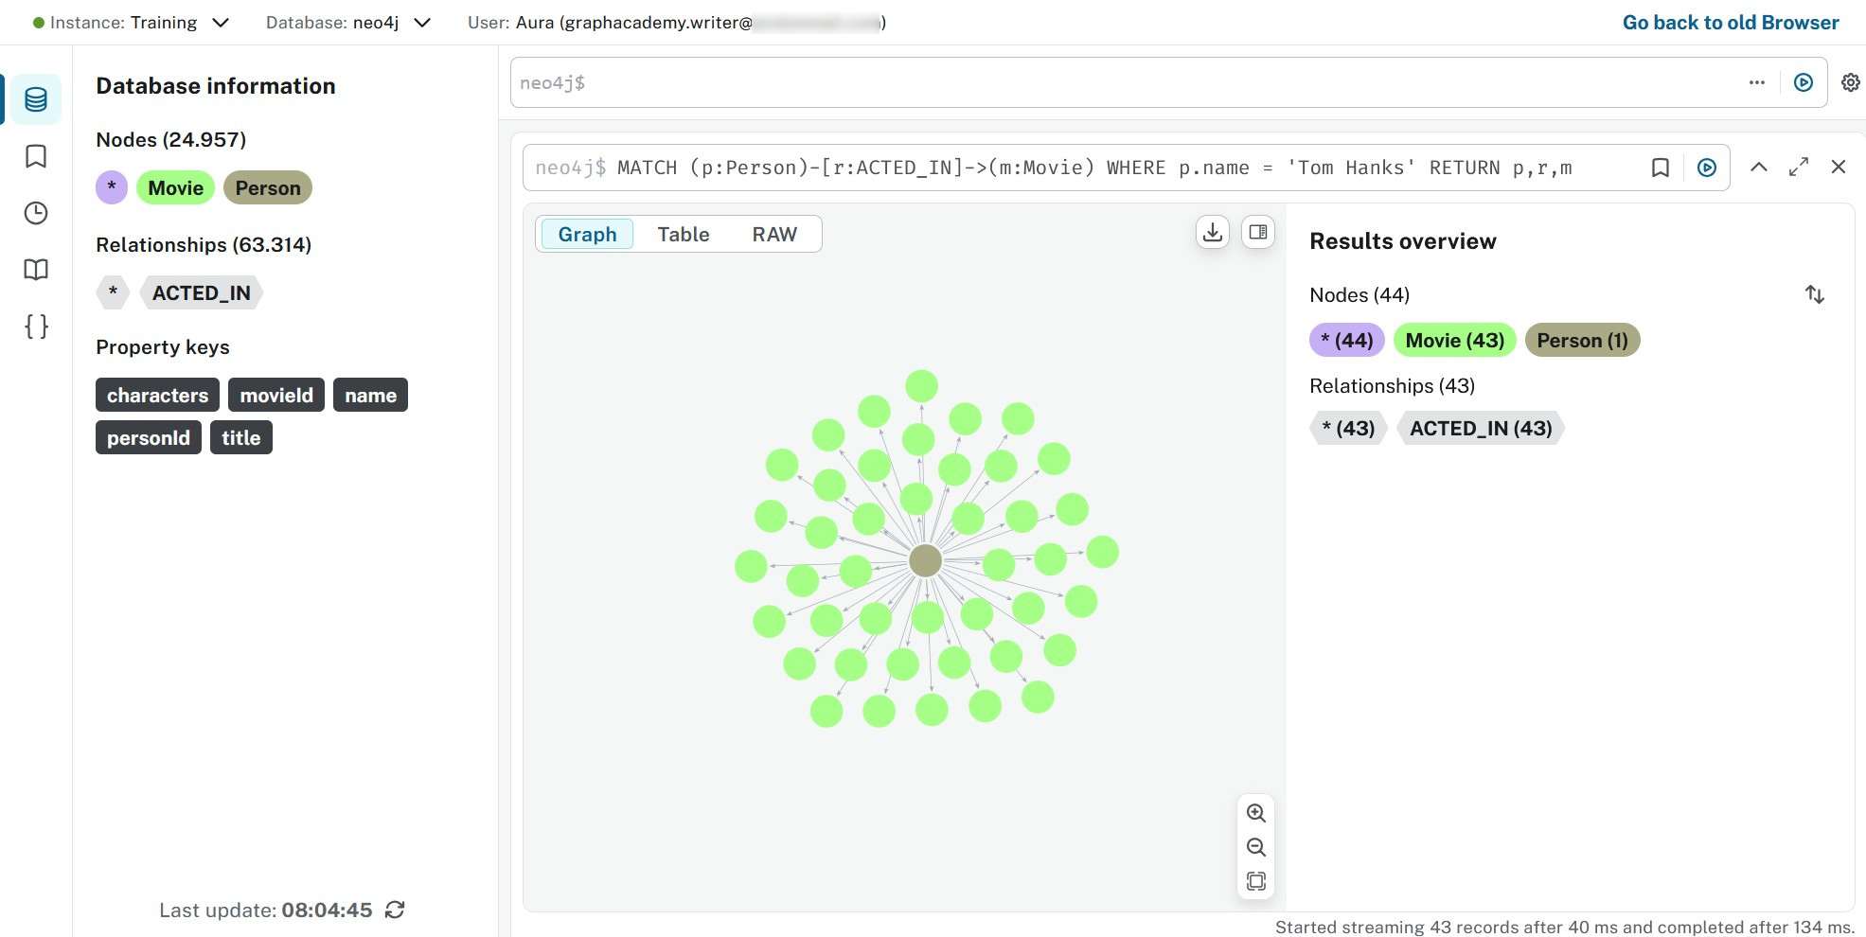Bookmark the Tom Hanks query
Image resolution: width=1866 pixels, height=937 pixels.
[1660, 168]
